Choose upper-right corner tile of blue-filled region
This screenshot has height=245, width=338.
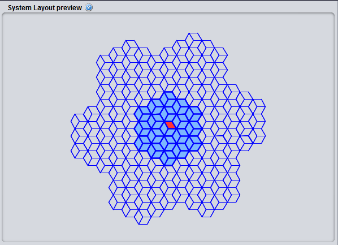[193, 114]
